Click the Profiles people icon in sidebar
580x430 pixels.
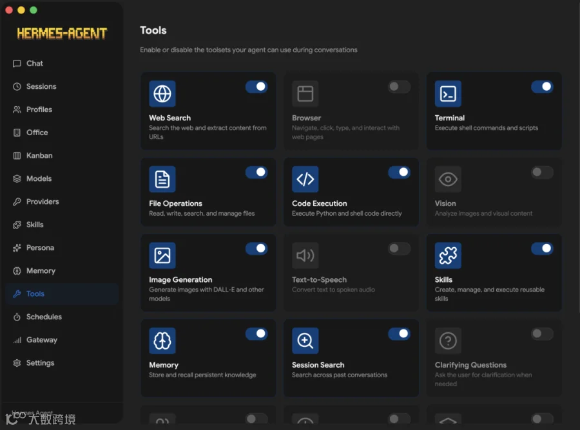[17, 109]
